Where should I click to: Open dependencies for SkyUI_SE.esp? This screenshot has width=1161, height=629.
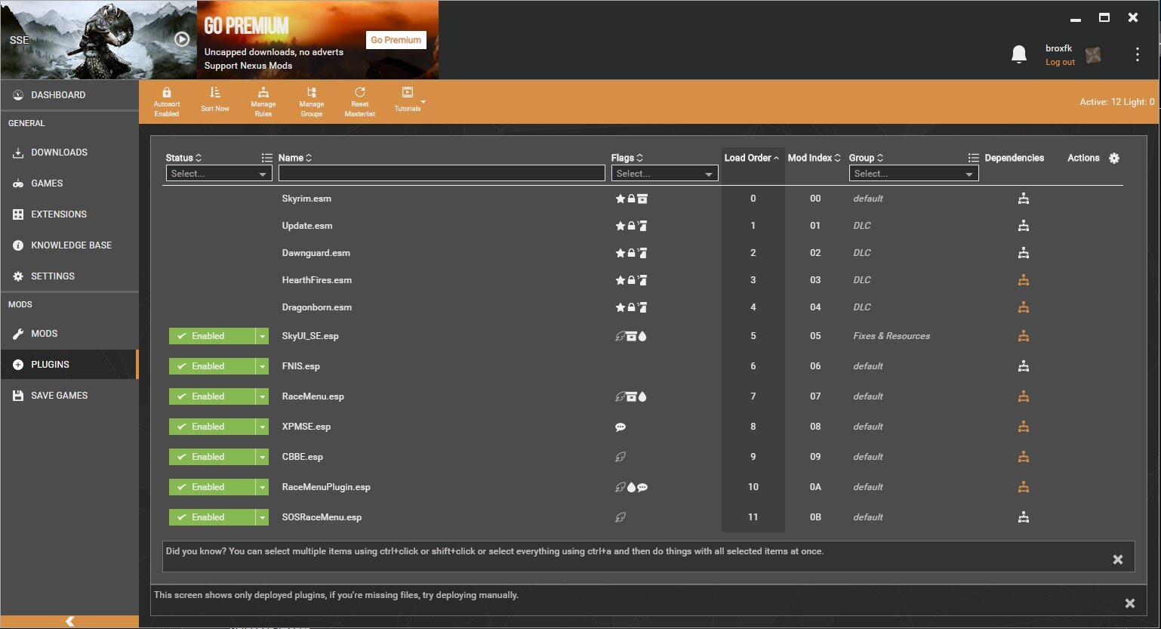tap(1024, 336)
